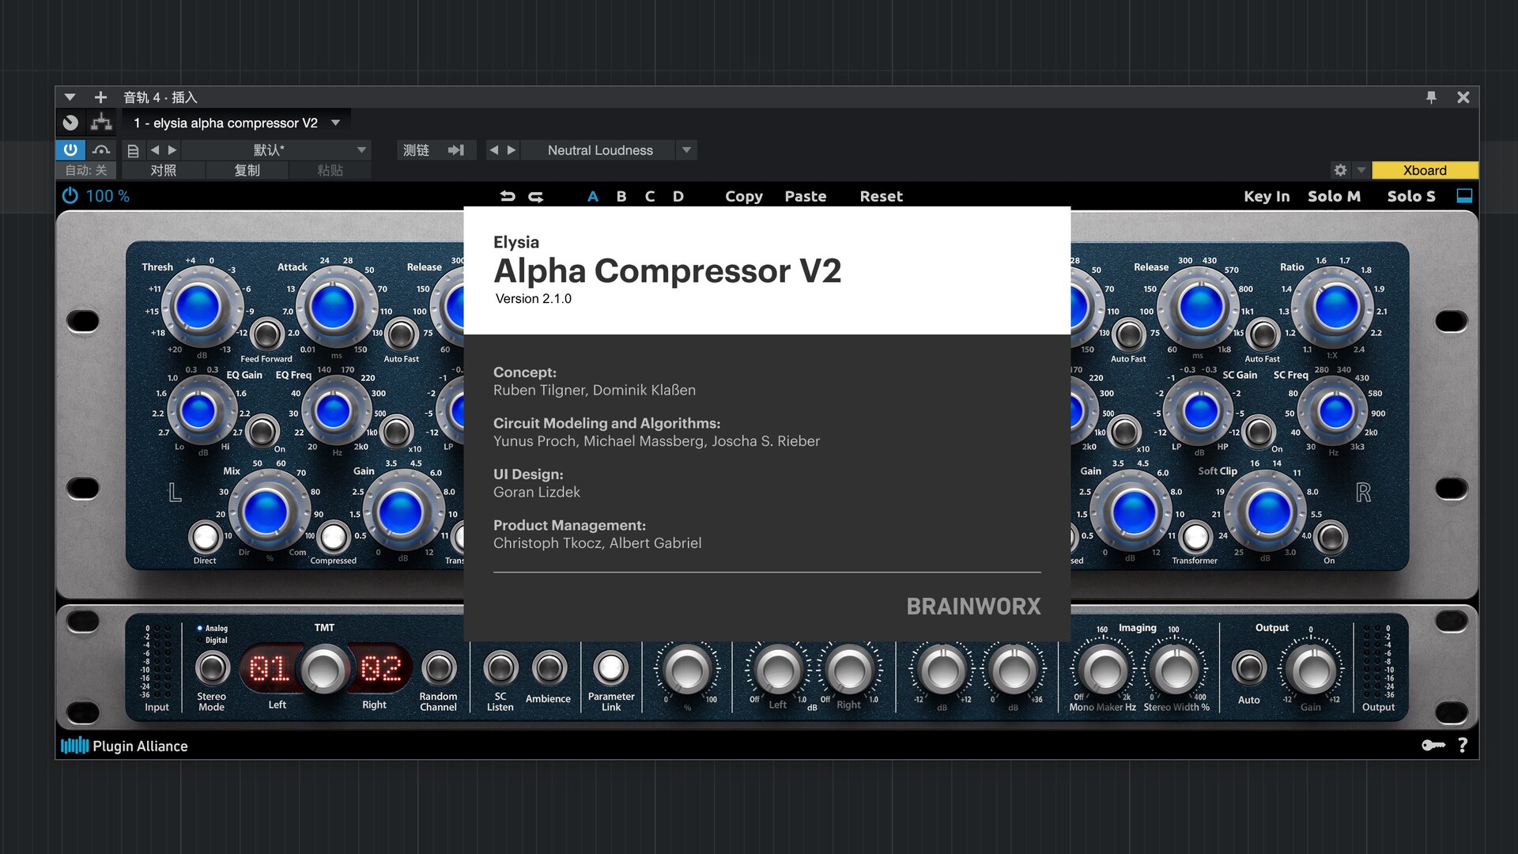Screen dimensions: 1518x854
Task: Expand the arrow next to the gear icon
Action: point(1361,170)
